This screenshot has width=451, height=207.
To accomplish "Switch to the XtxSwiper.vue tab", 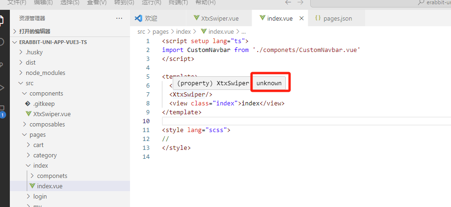I will click(219, 18).
